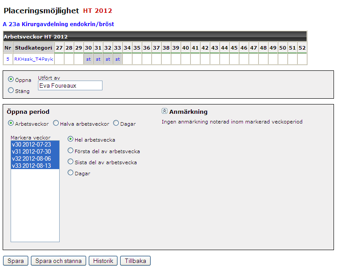Select Sista del av arbetsvecka

(x=70, y=162)
